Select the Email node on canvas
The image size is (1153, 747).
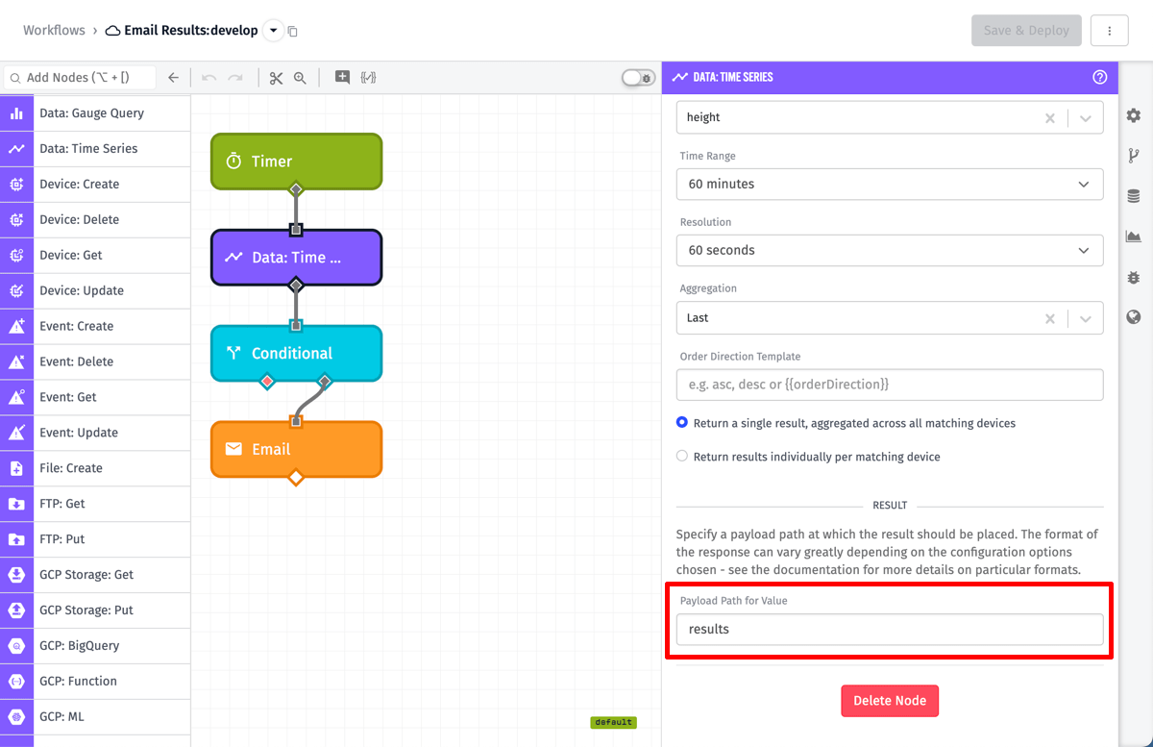click(x=296, y=449)
